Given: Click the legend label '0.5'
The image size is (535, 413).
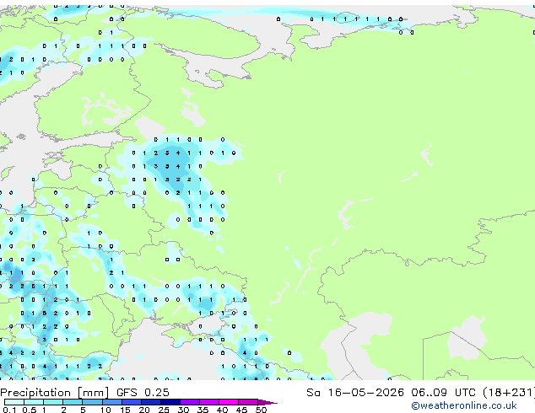Looking at the screenshot, I should pos(30,410).
